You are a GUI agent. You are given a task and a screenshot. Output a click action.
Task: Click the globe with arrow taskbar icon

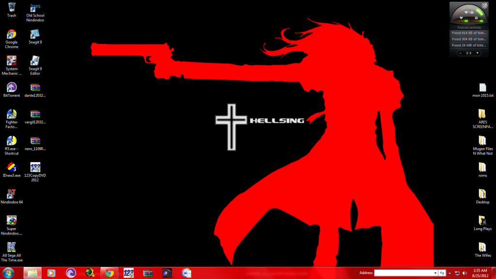[x=90, y=273]
